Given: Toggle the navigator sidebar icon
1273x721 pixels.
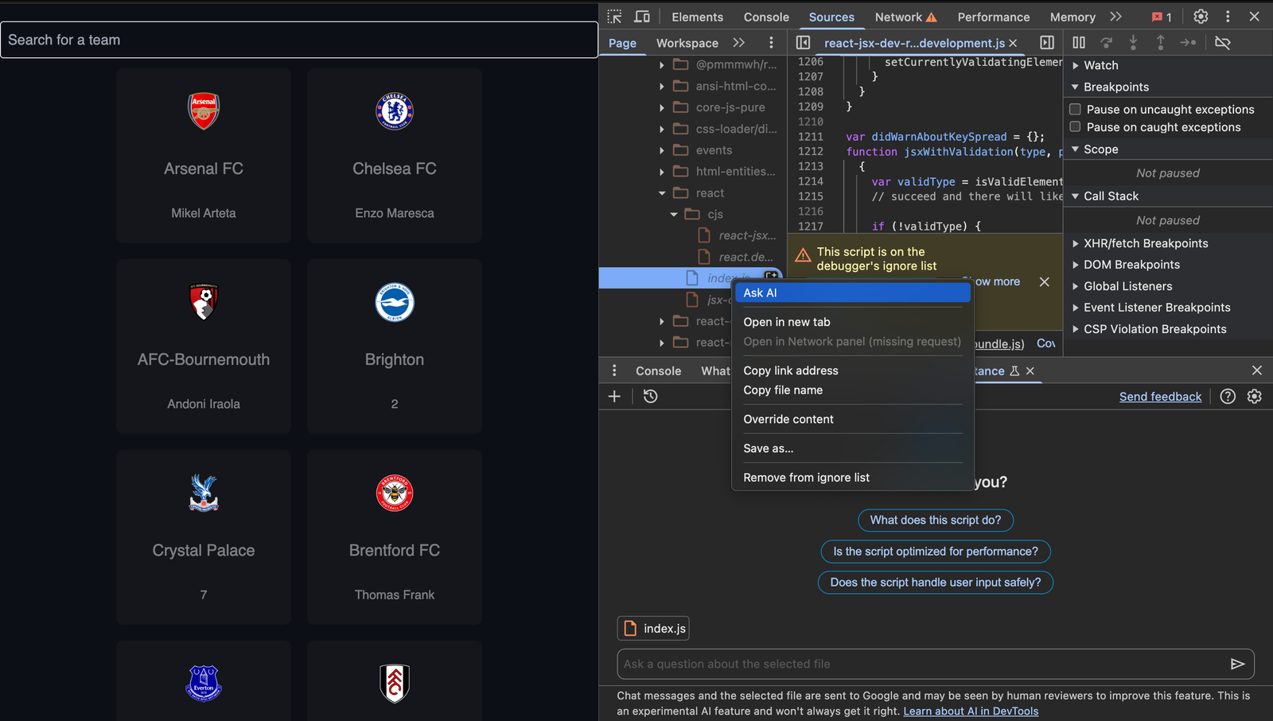Looking at the screenshot, I should coord(803,43).
